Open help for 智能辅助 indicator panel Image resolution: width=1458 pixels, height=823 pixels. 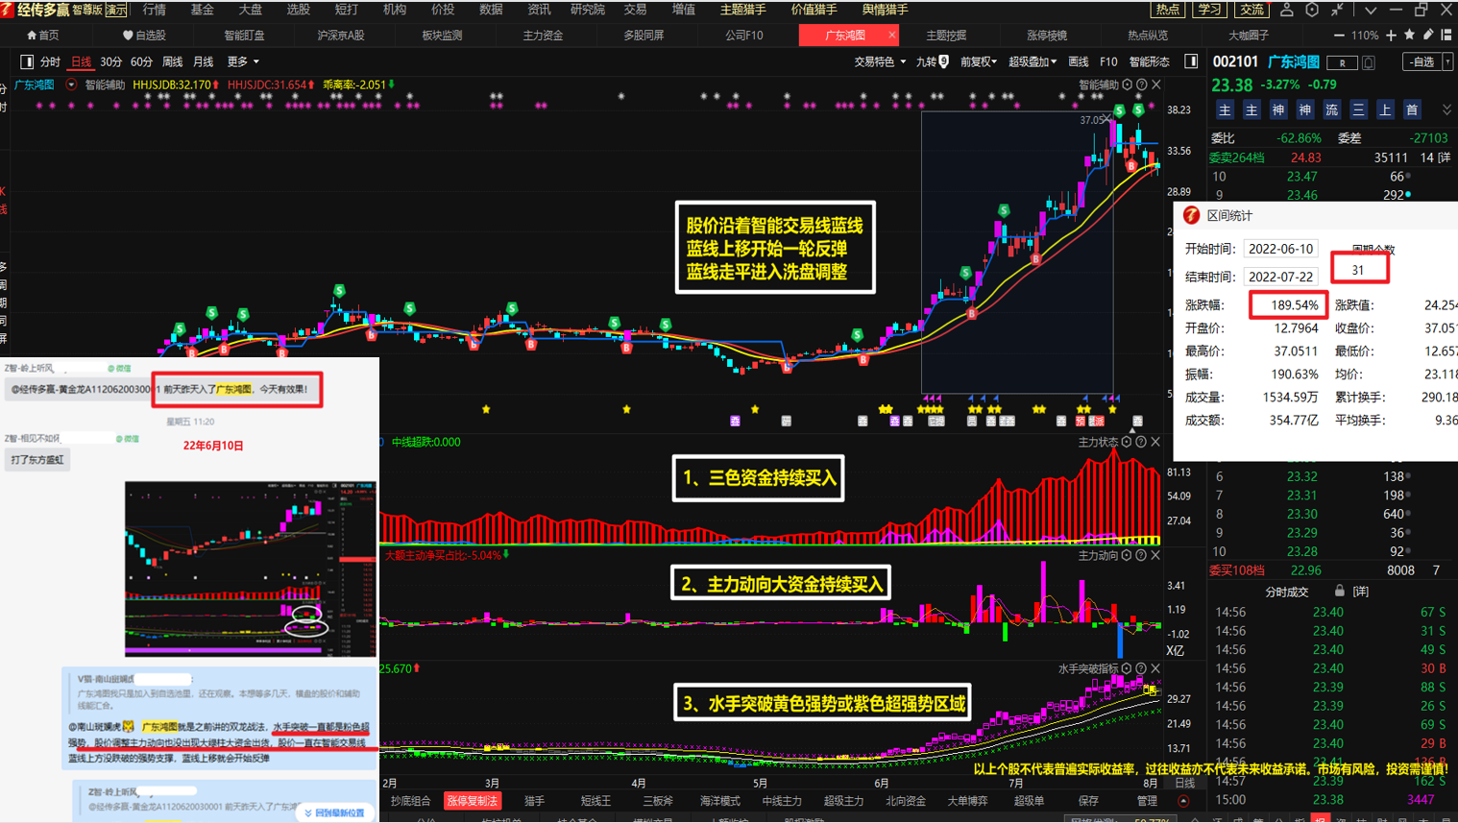1142,85
